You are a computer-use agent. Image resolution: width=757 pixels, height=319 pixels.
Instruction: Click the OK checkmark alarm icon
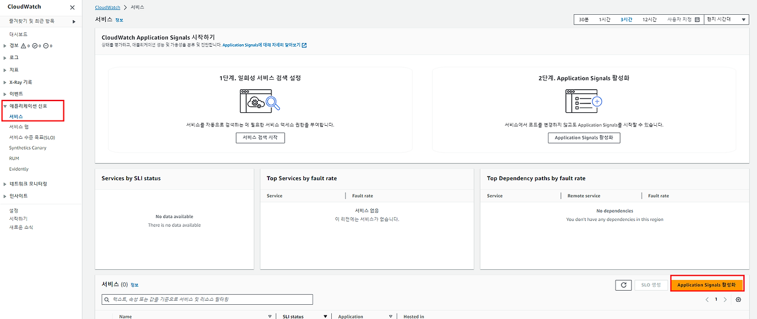(x=35, y=45)
